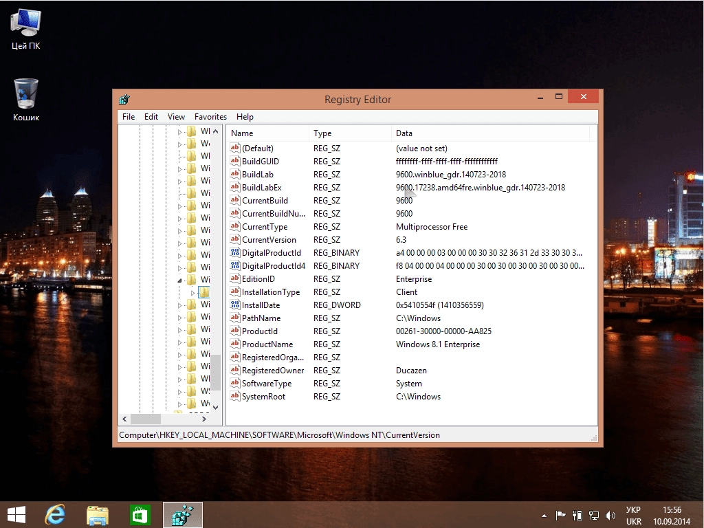704x528 pixels.
Task: Select the (Default) value icon
Action: [235, 148]
